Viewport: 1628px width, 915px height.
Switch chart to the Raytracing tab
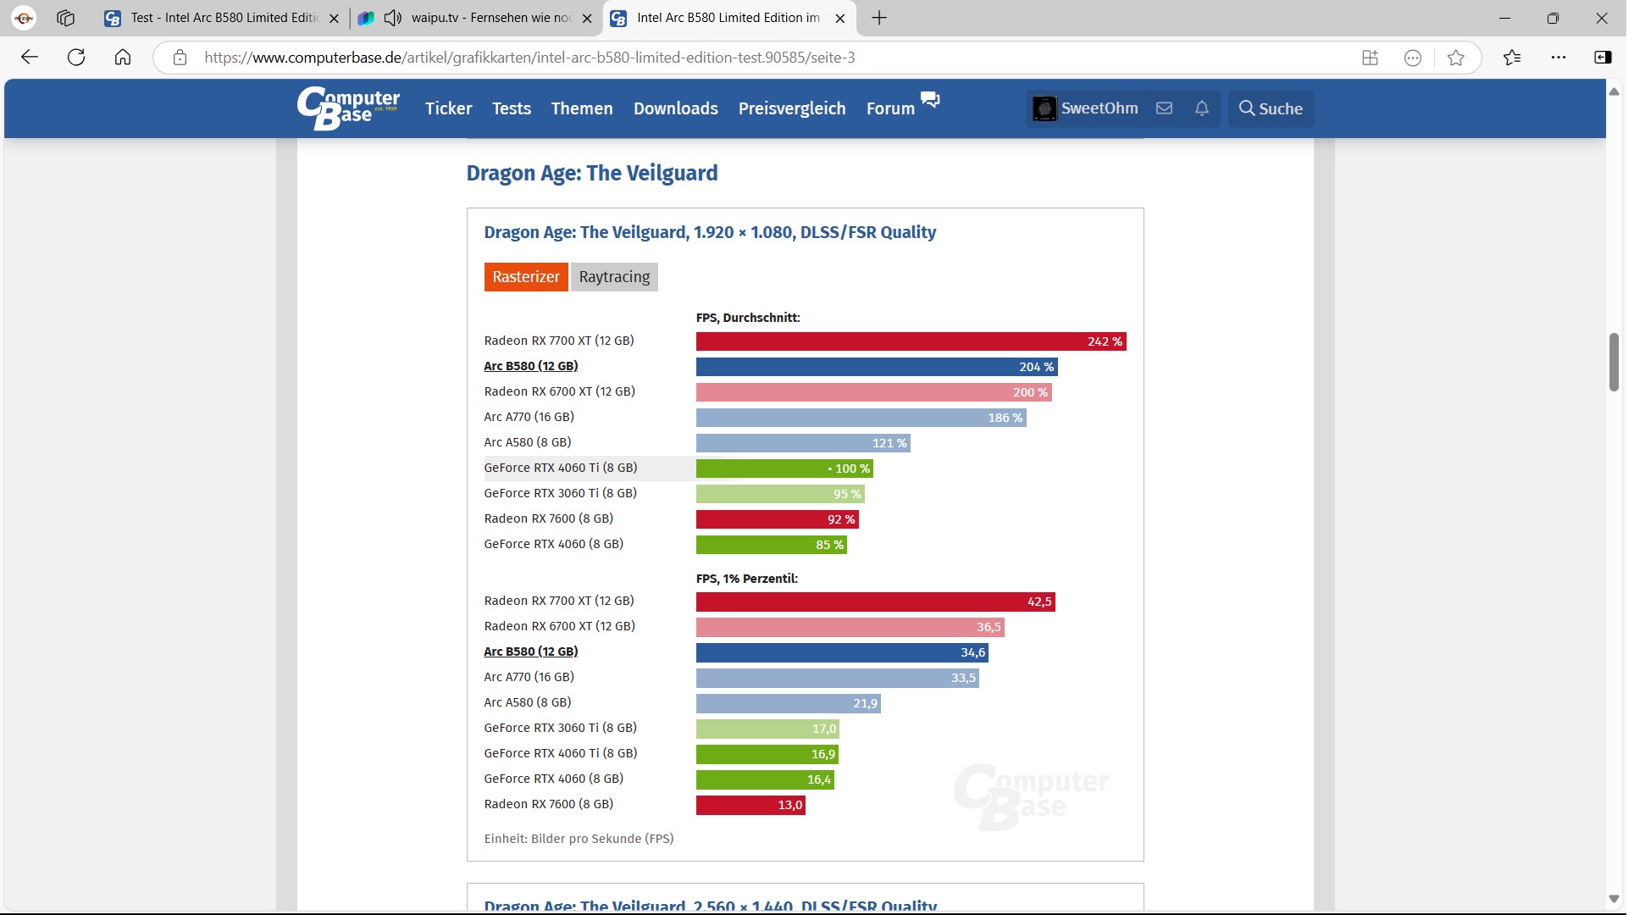614,277
